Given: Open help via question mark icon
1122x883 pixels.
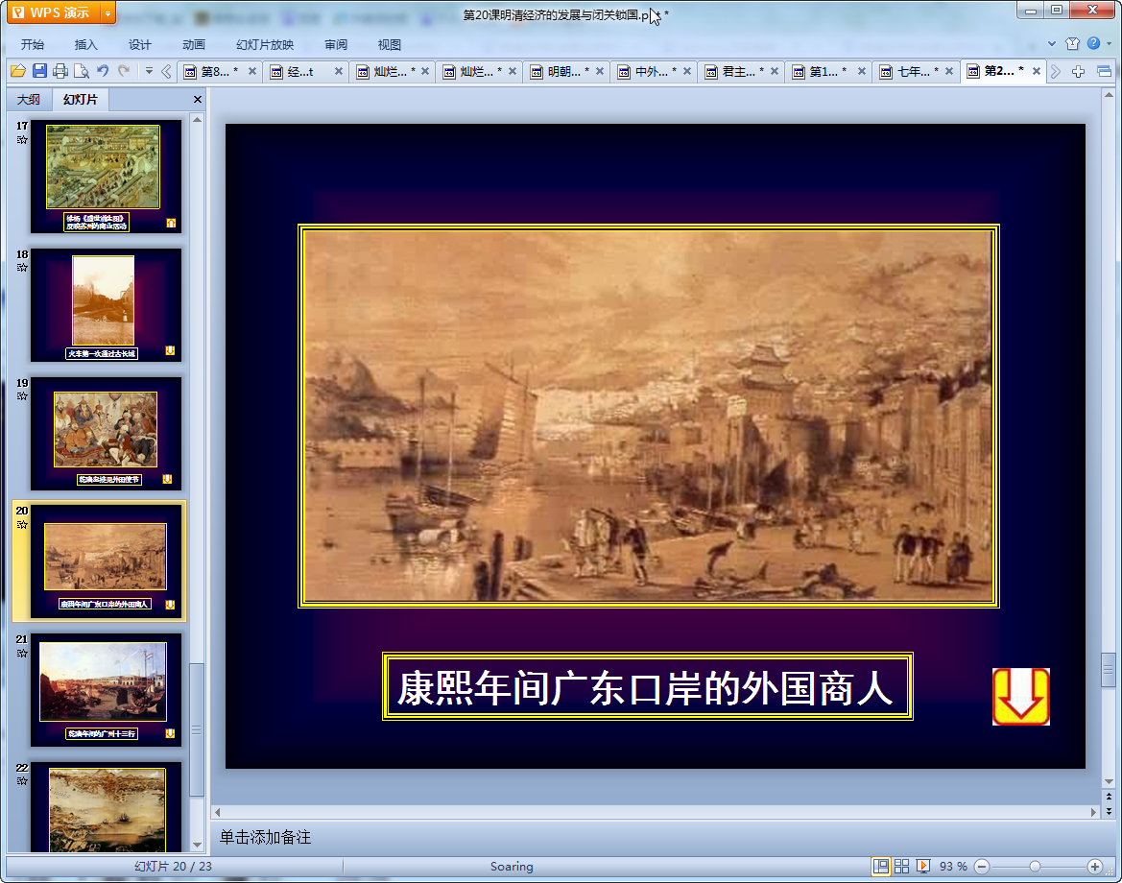Looking at the screenshot, I should point(1093,43).
